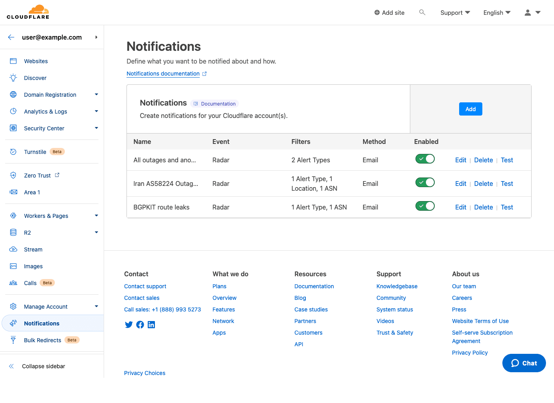This screenshot has height=403, width=554.
Task: Click the Twitter social icon
Action: [x=128, y=324]
